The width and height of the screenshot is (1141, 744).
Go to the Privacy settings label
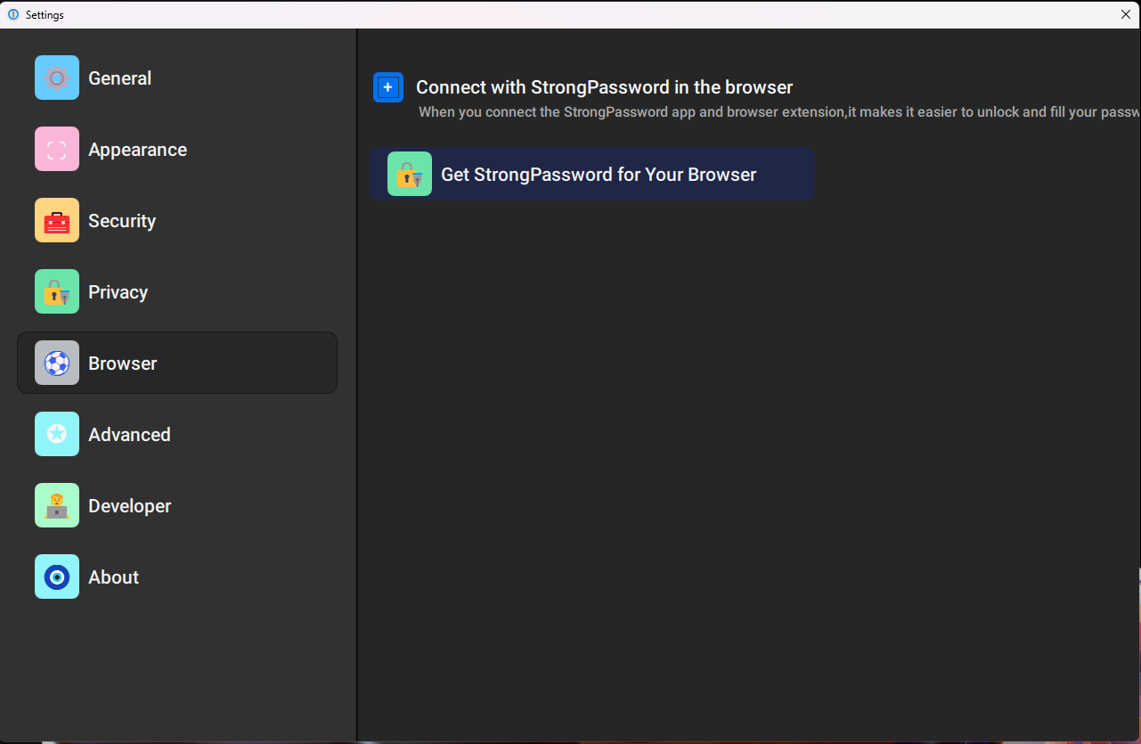(x=118, y=292)
